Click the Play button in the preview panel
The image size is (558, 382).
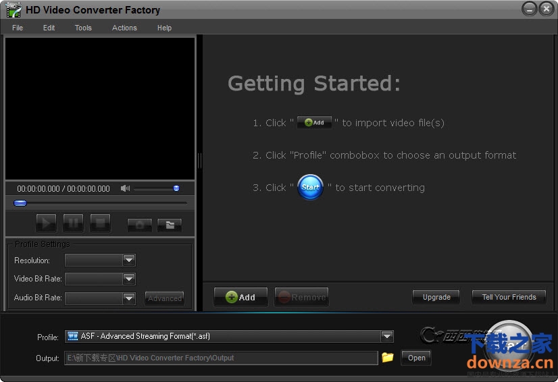(x=46, y=223)
